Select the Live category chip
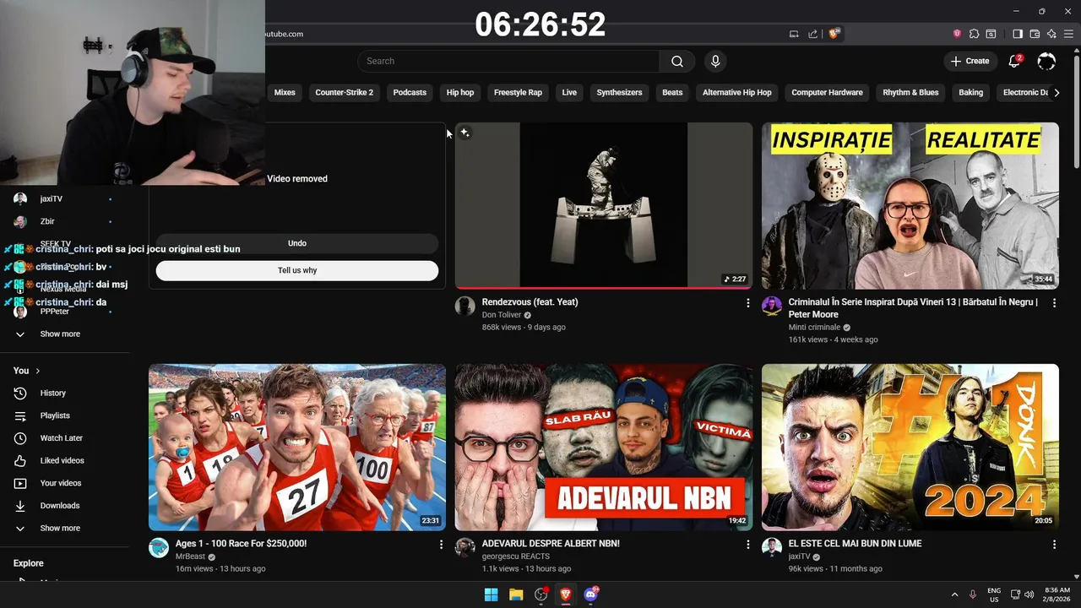The width and height of the screenshot is (1081, 608). click(x=569, y=92)
